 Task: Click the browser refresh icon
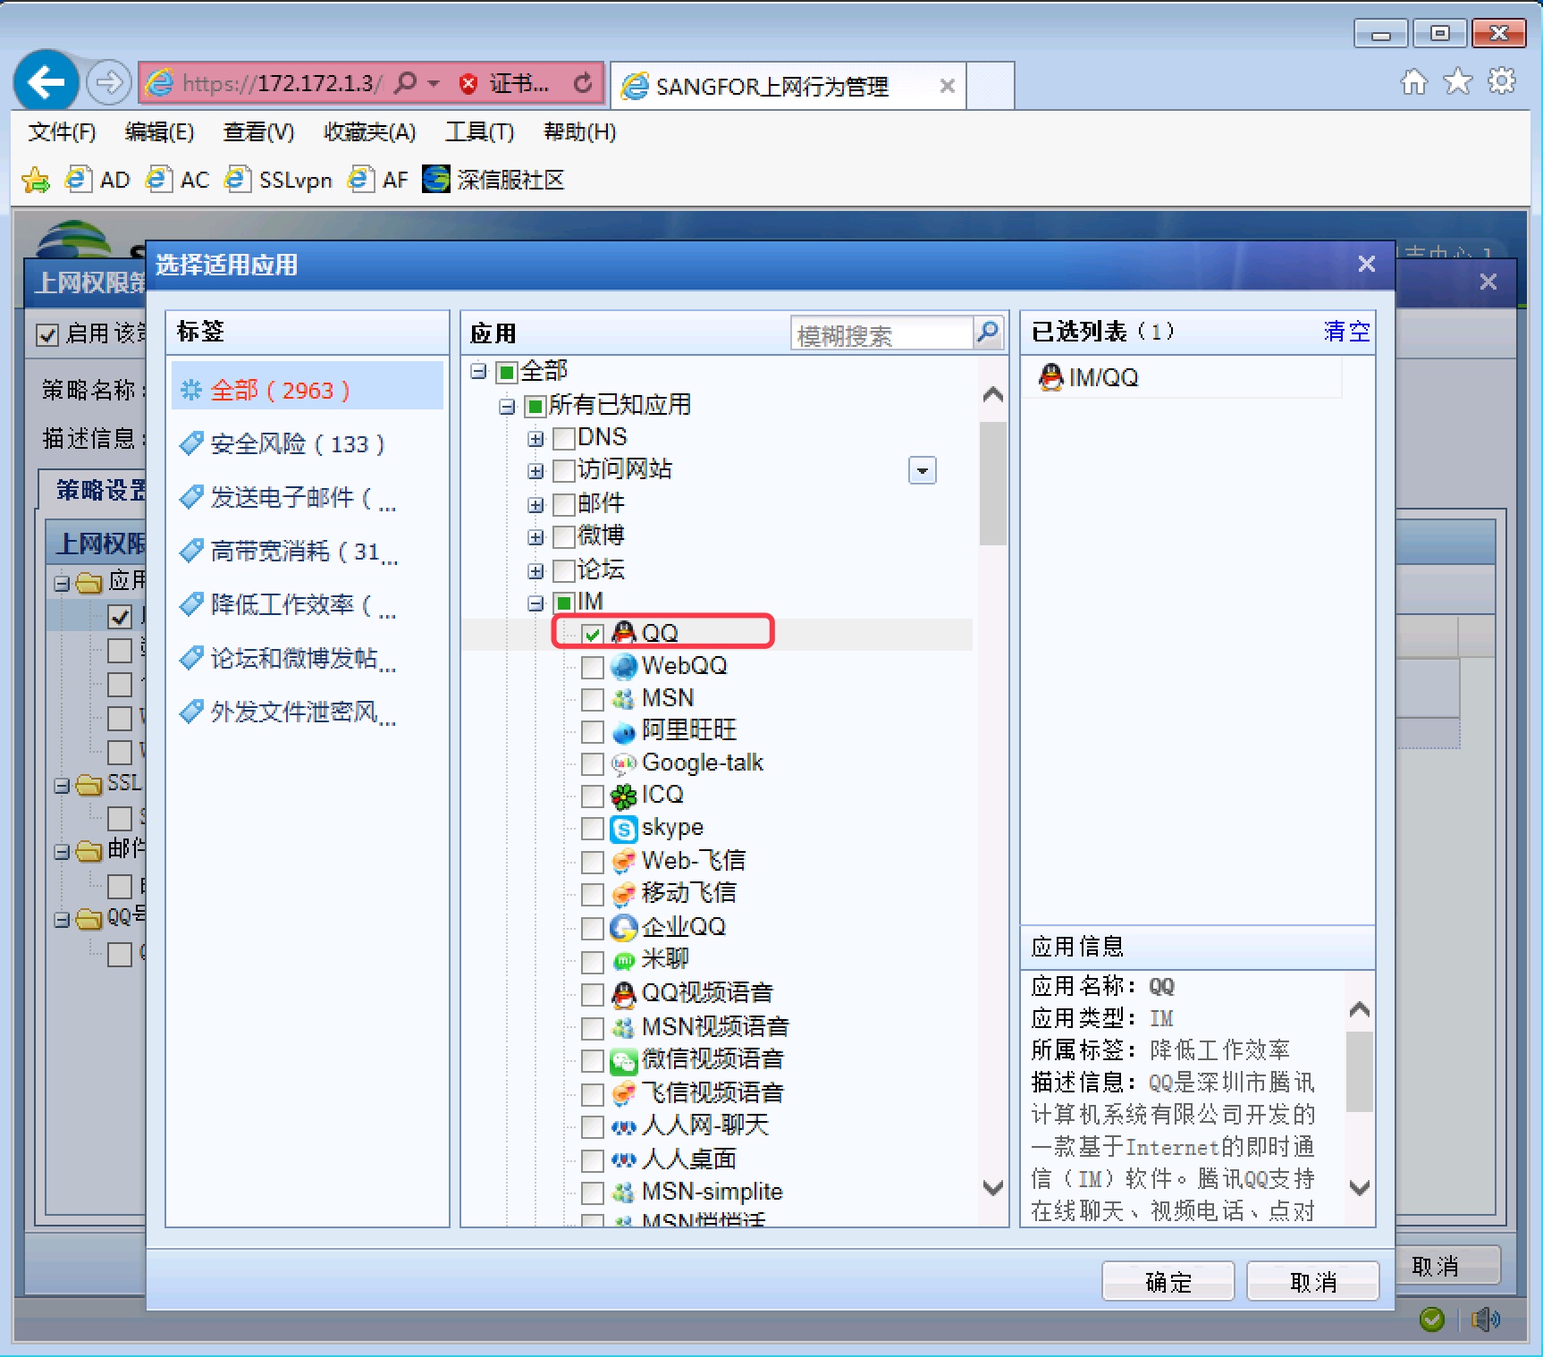tap(583, 83)
